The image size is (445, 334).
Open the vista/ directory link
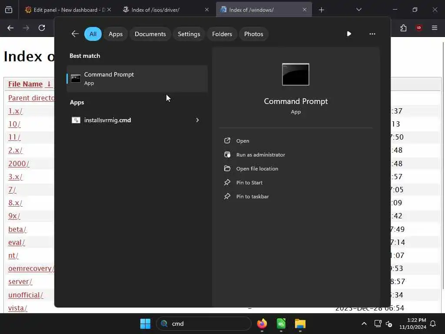pos(18,308)
